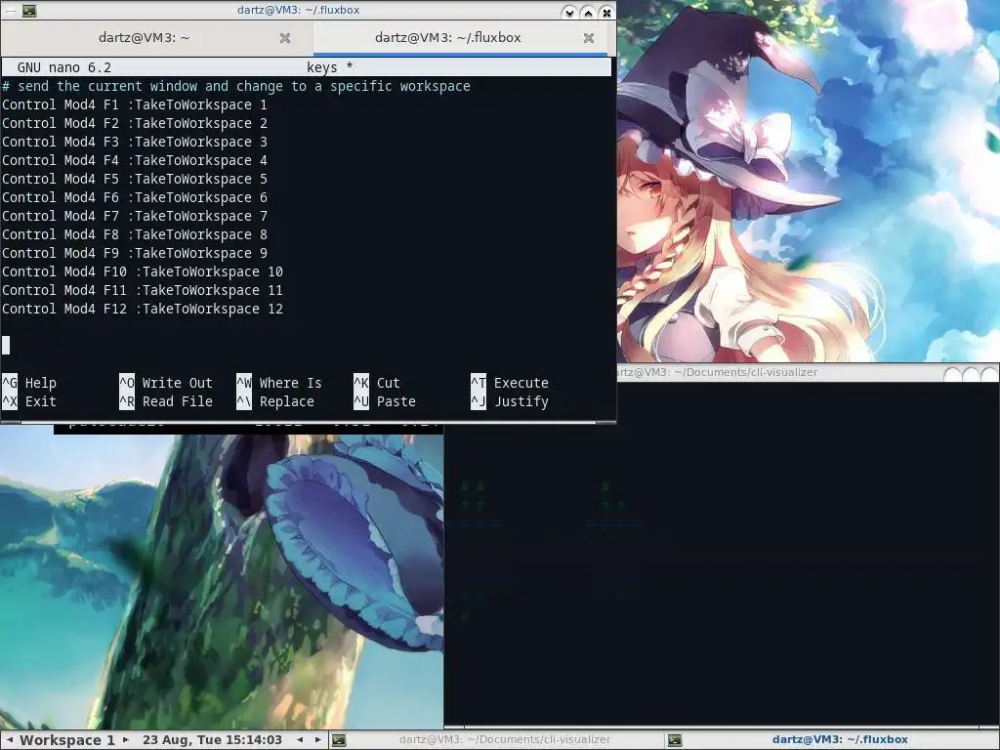The height and width of the screenshot is (750, 1000).
Task: Go to previous workspace arrow in toolbar
Action: point(9,740)
